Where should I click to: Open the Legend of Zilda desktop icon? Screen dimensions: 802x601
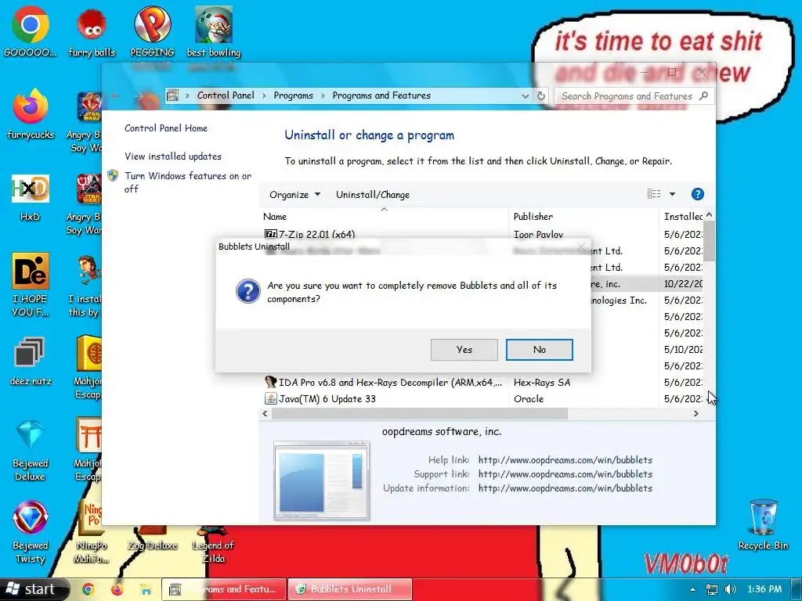213,545
